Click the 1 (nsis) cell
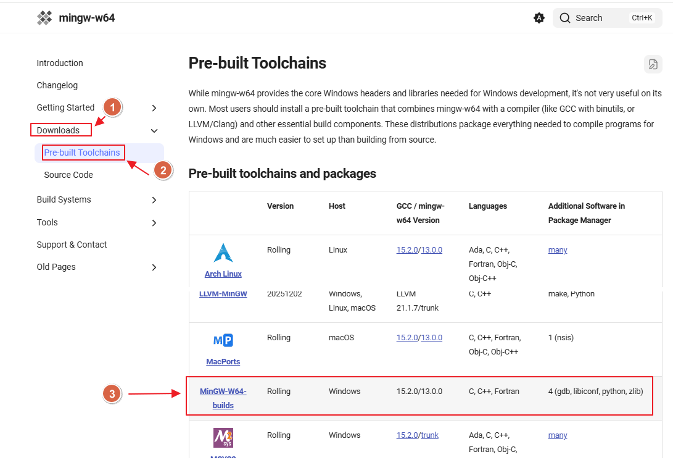 pos(561,338)
